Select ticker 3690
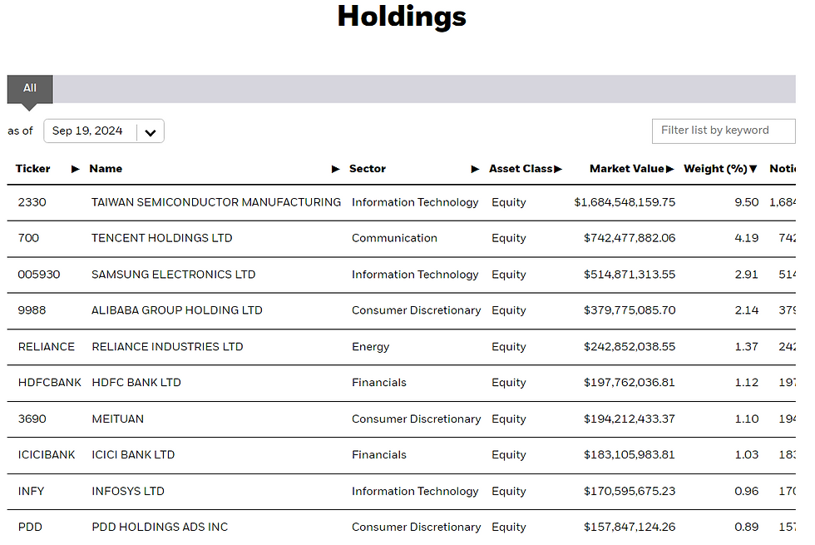 (32, 419)
